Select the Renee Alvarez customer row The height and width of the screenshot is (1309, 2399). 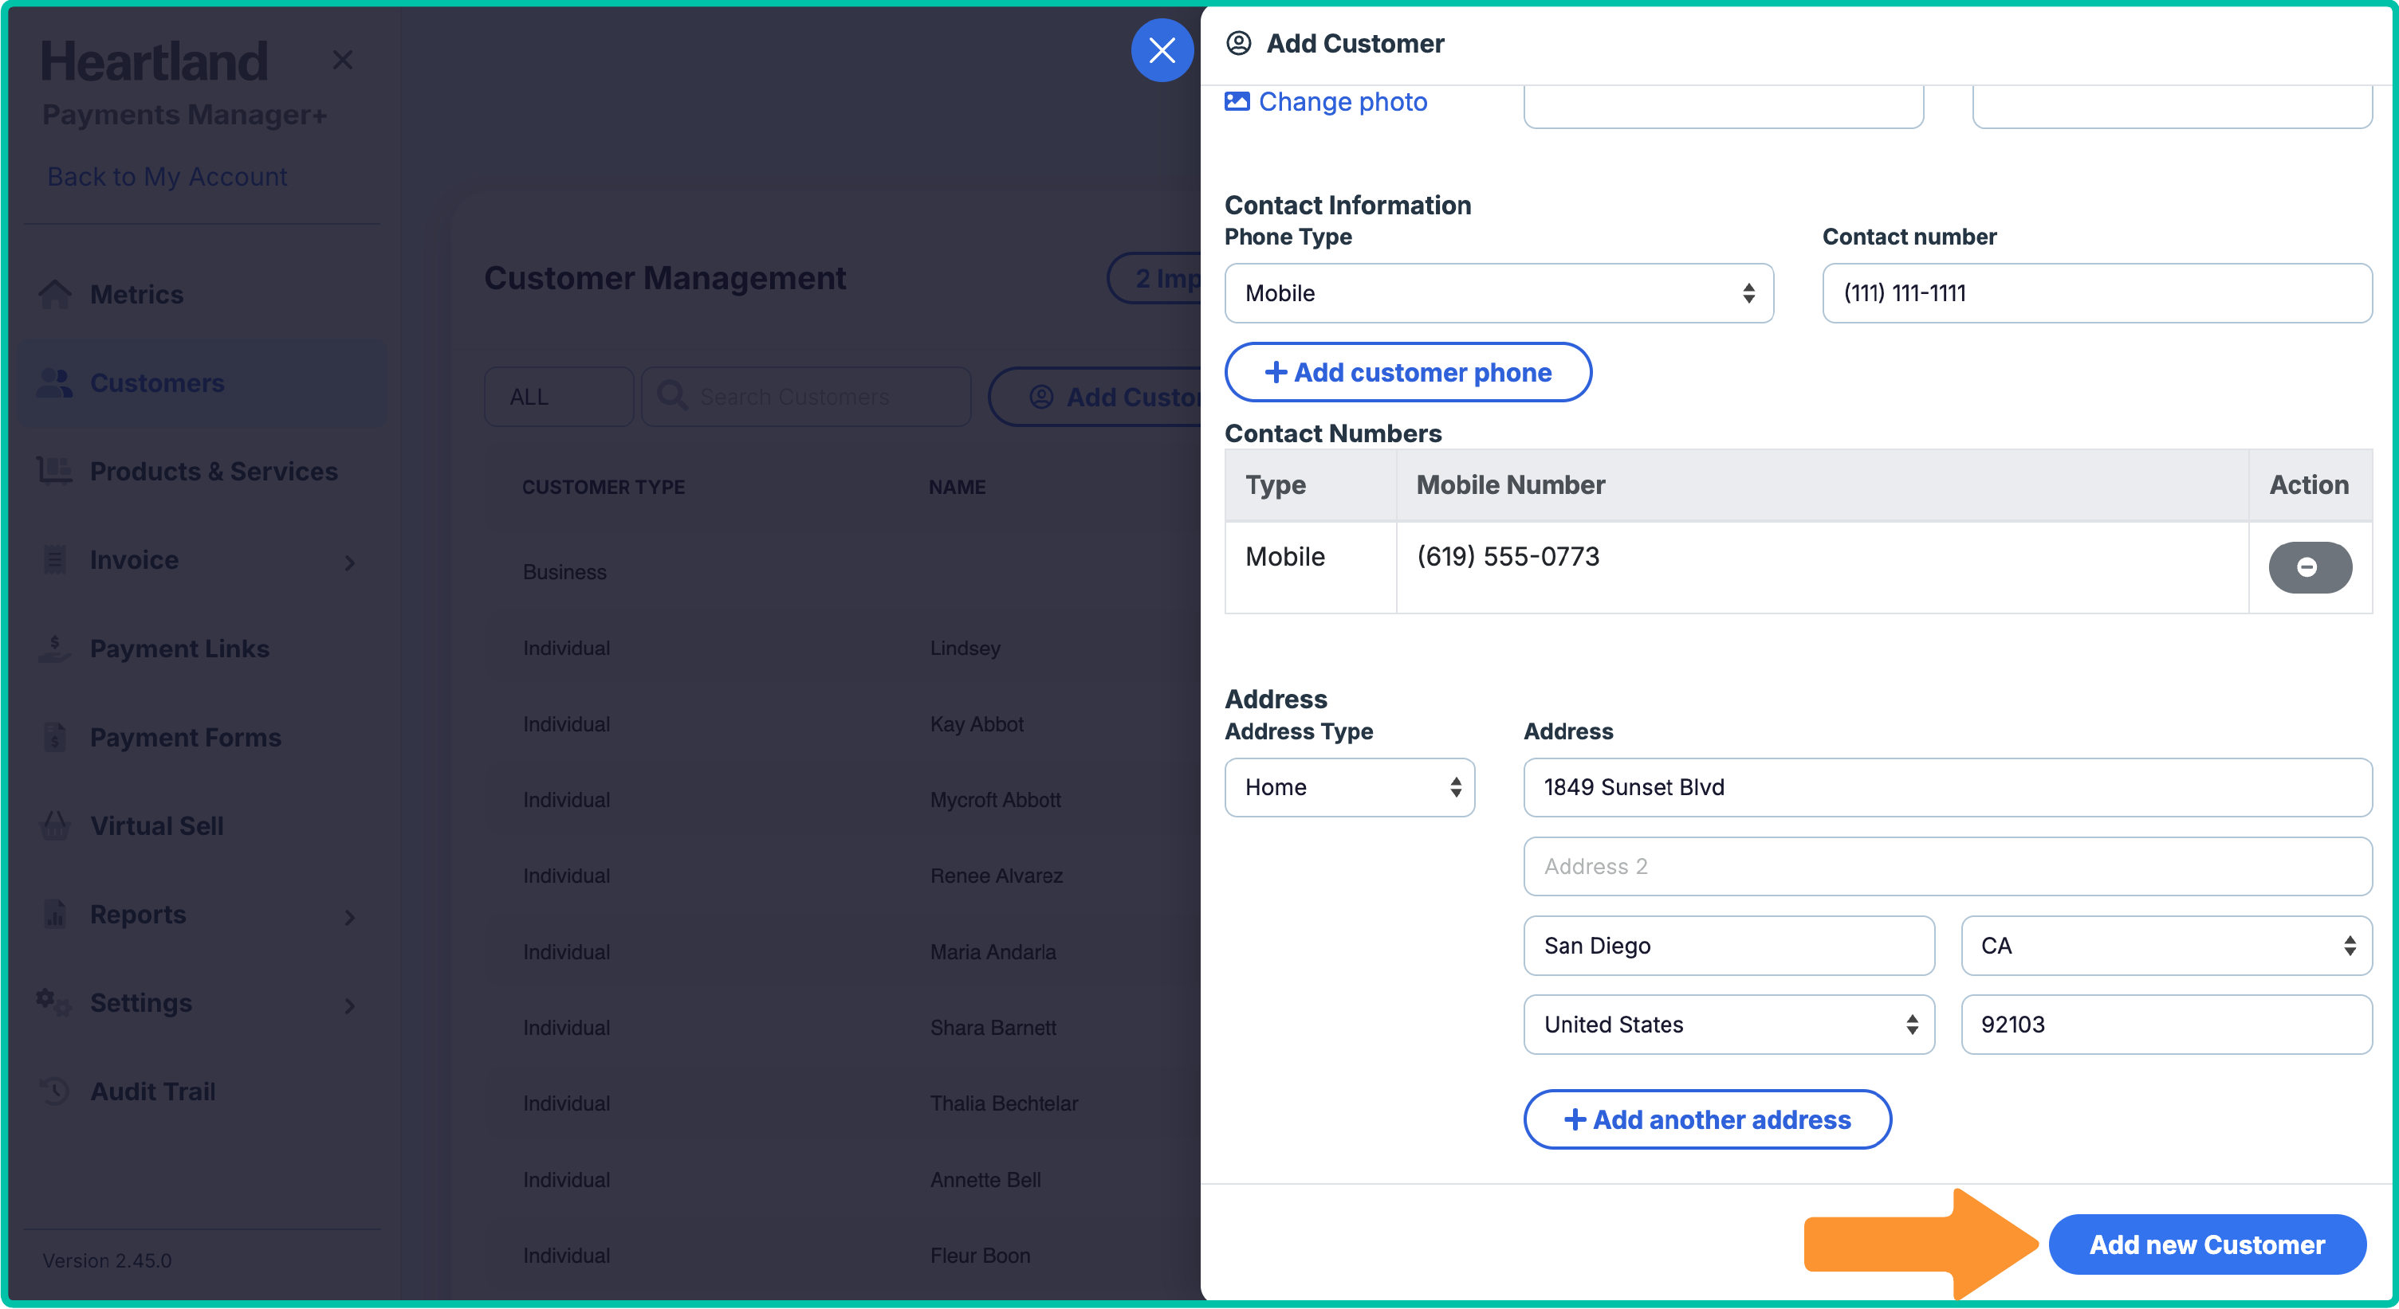(x=843, y=876)
